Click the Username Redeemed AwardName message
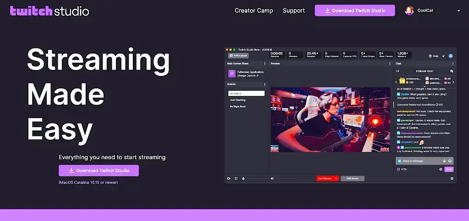This screenshot has width=469, height=221. click(420, 104)
